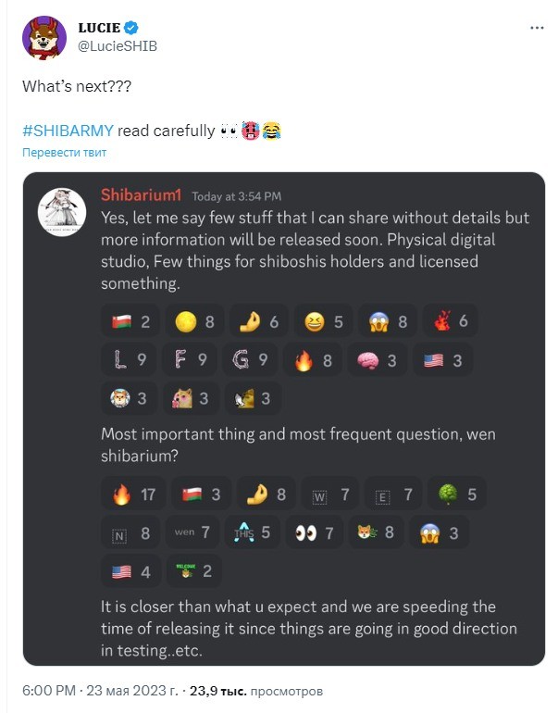Viewport: 558px width, 713px height.
Task: Click the 'Перевести твит' translate link
Action: (x=64, y=153)
